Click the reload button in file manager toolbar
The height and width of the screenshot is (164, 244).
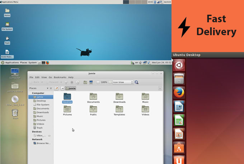tap(78, 82)
